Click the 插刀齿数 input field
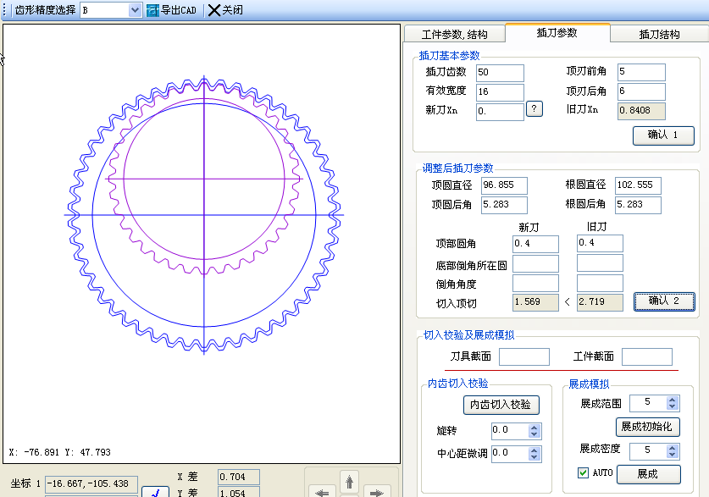 point(500,73)
